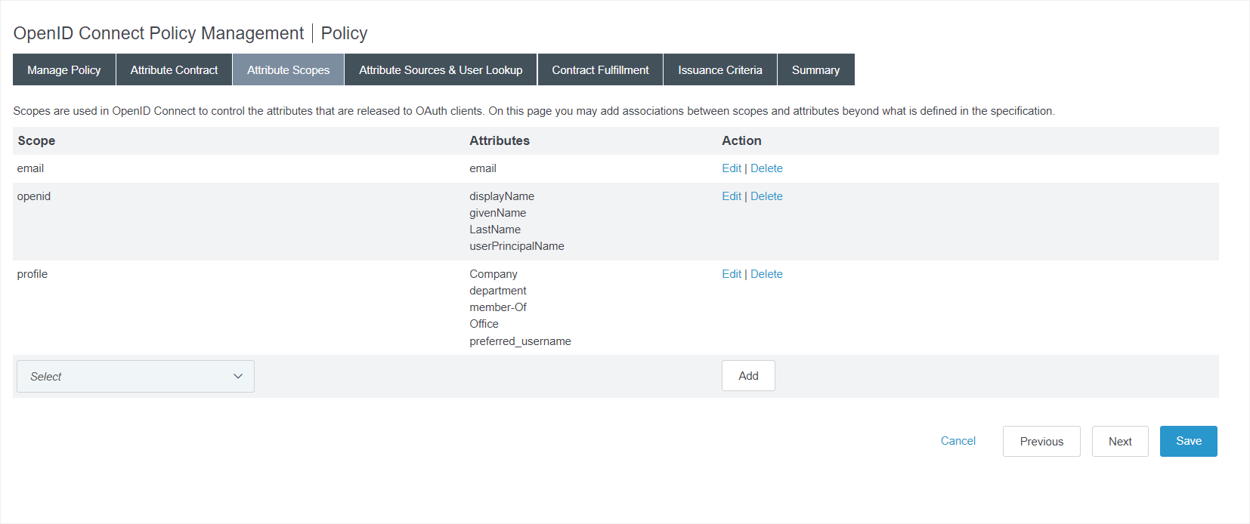1250x524 pixels.
Task: Click the Attributes column header
Action: pyautogui.click(x=500, y=140)
